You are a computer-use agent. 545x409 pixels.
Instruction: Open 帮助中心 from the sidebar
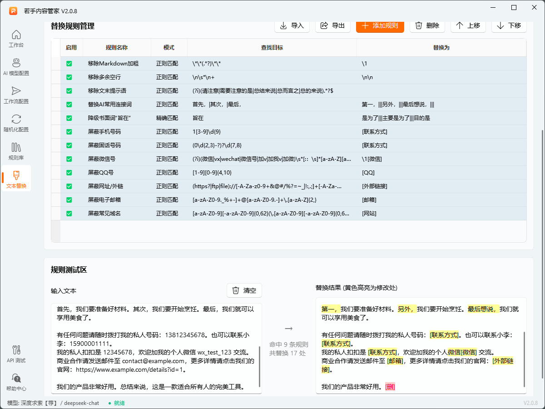[16, 382]
